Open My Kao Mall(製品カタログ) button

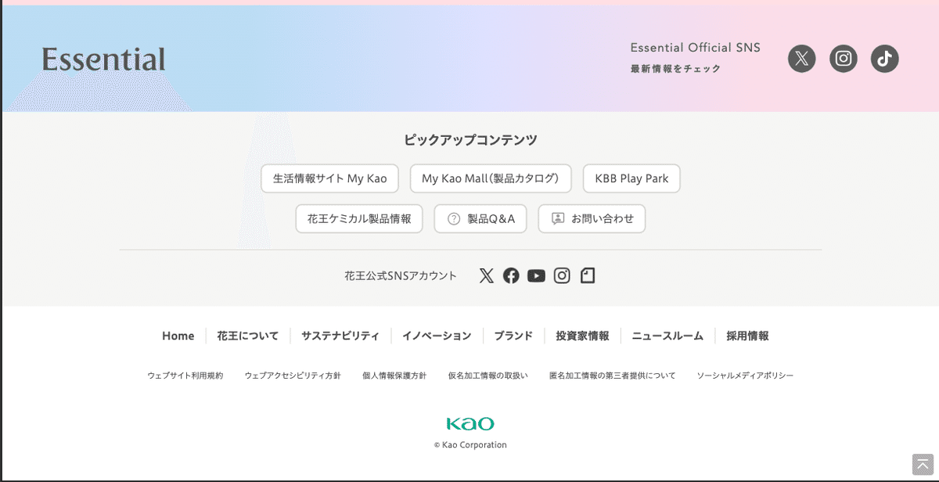[491, 178]
